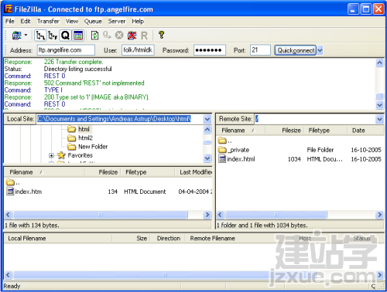
Task: Click the Password input field
Action: point(210,50)
